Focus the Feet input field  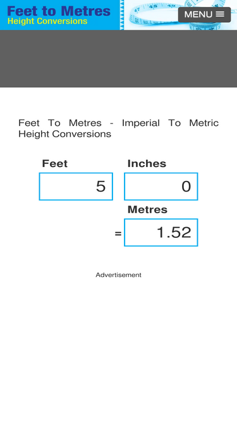(x=76, y=187)
